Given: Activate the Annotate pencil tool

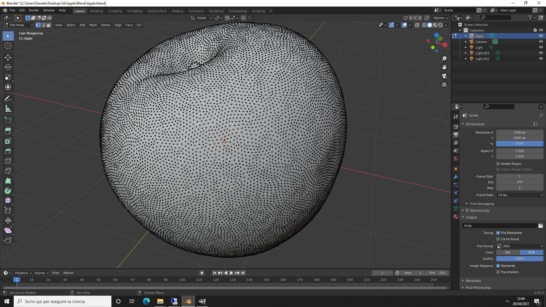Looking at the screenshot, I should 8,99.
